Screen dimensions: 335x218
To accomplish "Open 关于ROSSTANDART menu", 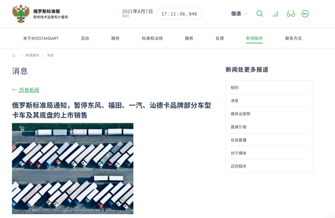I will [x=41, y=38].
